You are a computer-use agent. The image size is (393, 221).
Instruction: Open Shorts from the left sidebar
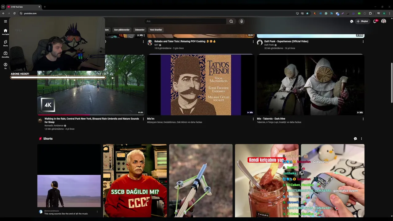[5, 43]
